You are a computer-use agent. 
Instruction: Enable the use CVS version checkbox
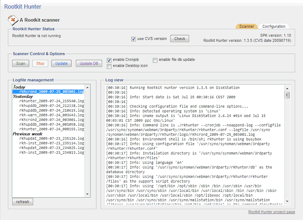click(134, 39)
